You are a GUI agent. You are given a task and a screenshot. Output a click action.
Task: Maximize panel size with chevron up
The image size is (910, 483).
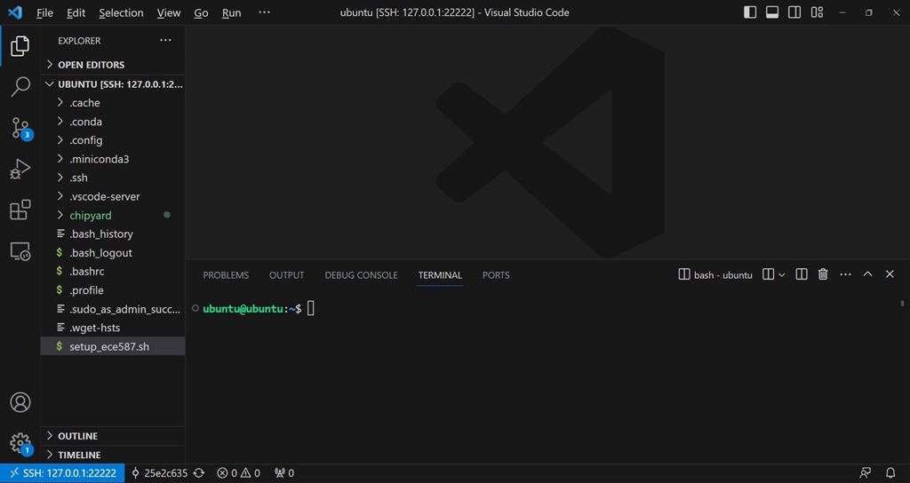867,273
